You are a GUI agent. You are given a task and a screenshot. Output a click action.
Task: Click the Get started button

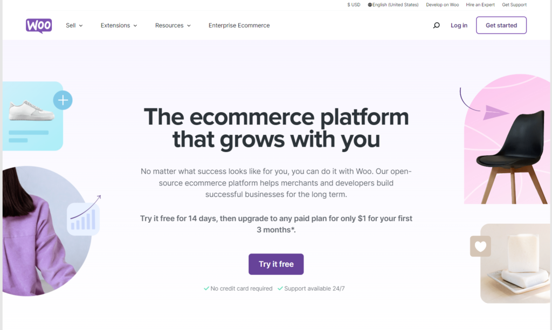point(501,25)
